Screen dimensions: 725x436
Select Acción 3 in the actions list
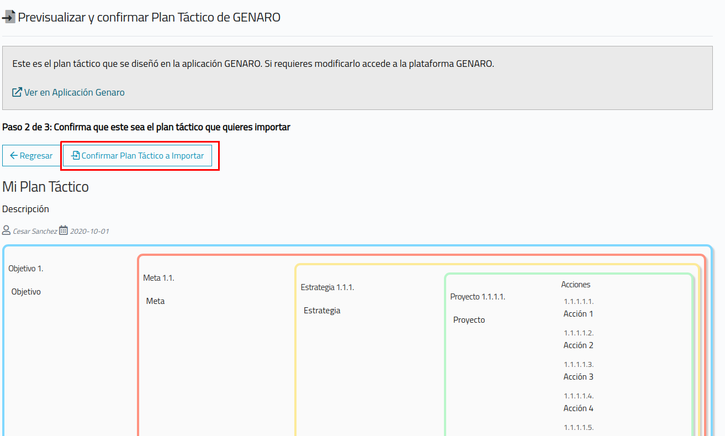coord(578,377)
